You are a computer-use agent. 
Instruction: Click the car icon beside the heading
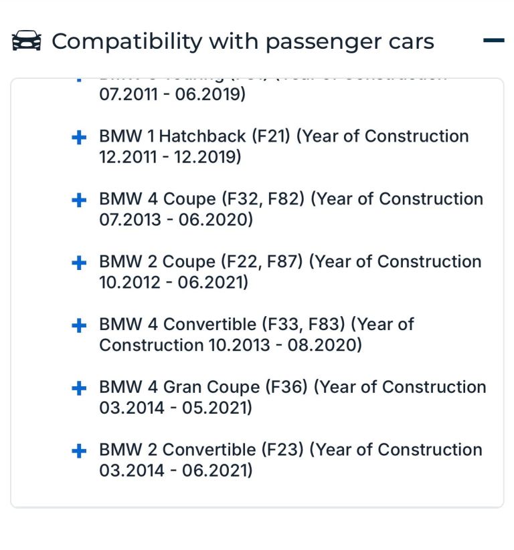click(27, 41)
